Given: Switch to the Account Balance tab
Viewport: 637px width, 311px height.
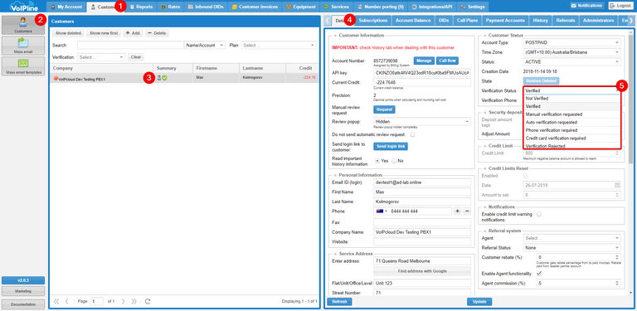Looking at the screenshot, I should click(413, 20).
